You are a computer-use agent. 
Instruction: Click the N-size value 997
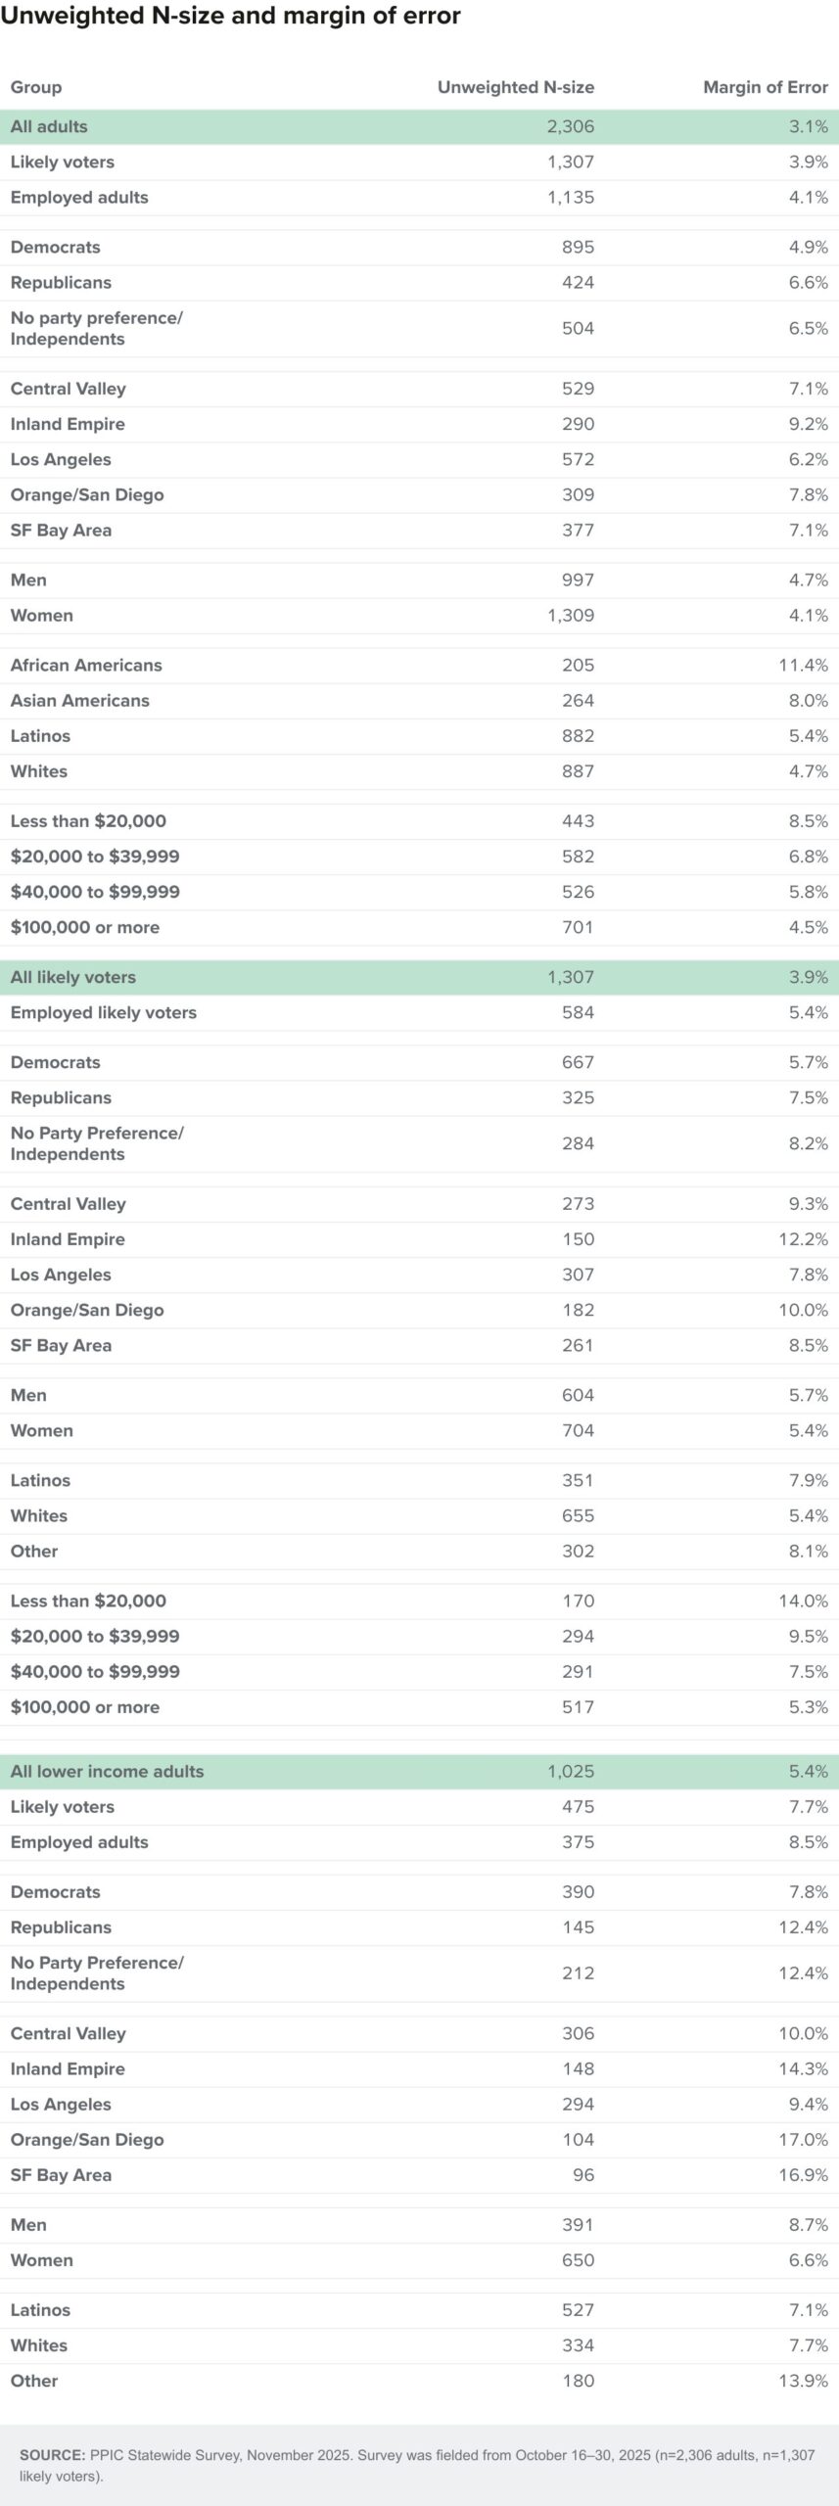point(578,580)
